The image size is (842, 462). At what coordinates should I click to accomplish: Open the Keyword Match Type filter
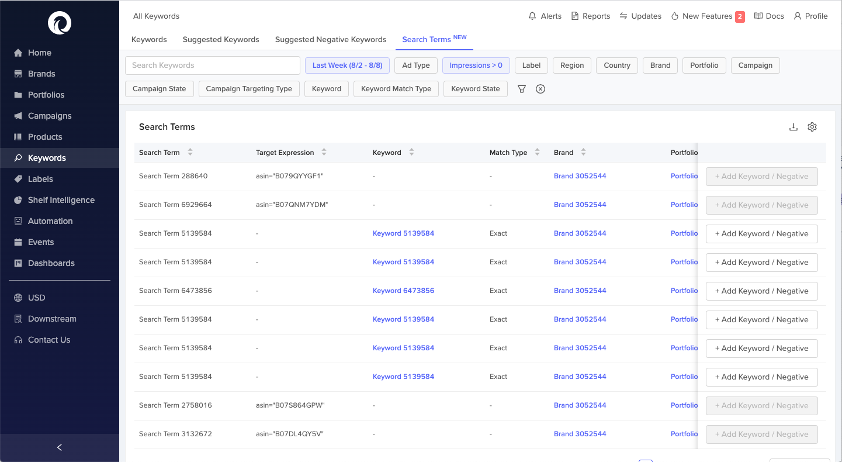point(396,89)
